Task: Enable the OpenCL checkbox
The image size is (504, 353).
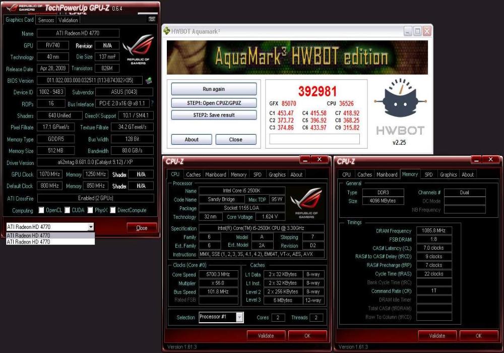Action: tap(41, 210)
